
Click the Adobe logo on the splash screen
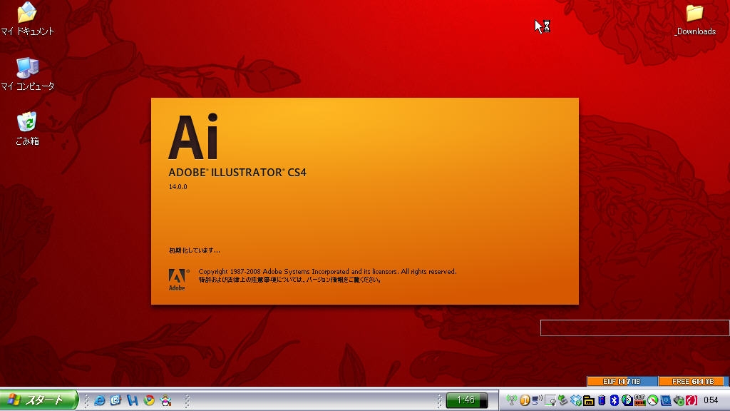point(178,280)
